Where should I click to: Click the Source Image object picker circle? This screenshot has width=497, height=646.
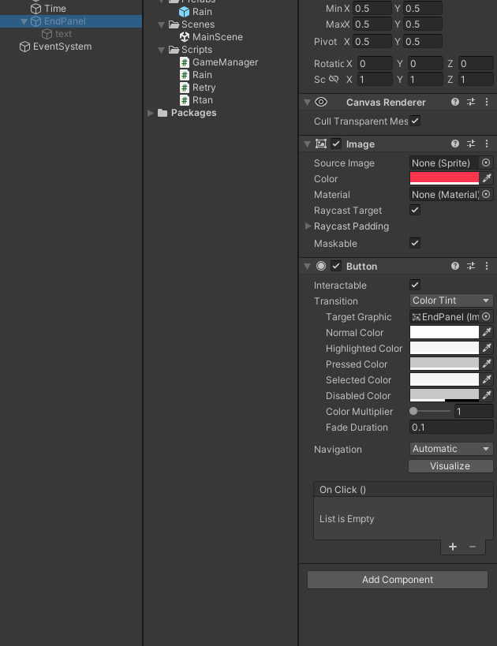pyautogui.click(x=486, y=162)
